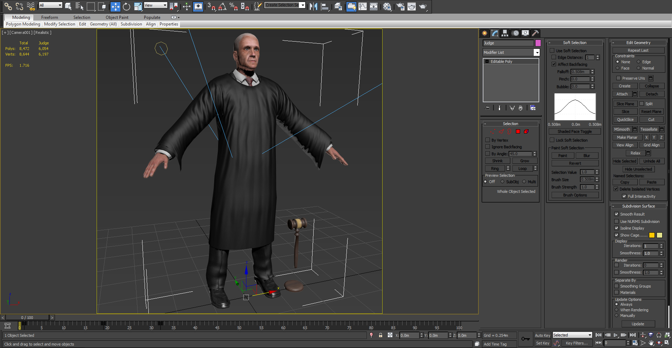672x348 pixels.
Task: Uncheck Isoline Display under Subdivision Surface
Action: pos(616,228)
